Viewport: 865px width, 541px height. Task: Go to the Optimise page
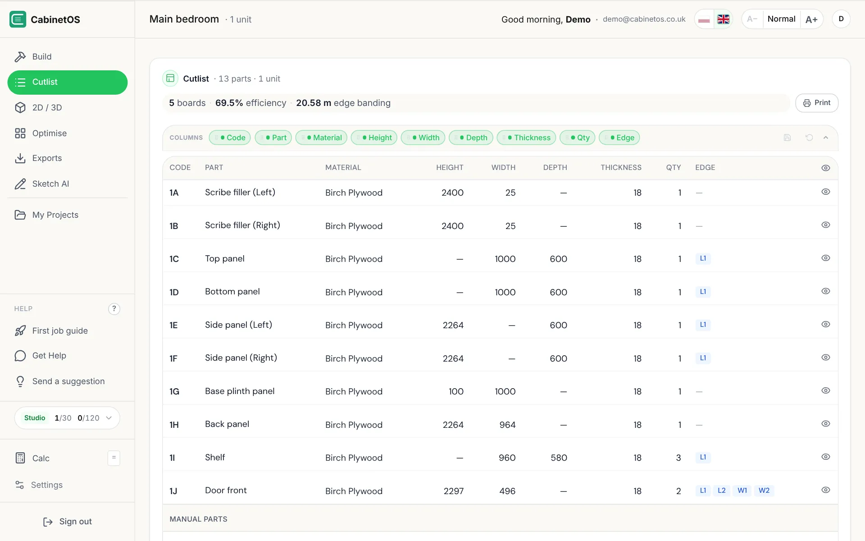pyautogui.click(x=68, y=133)
